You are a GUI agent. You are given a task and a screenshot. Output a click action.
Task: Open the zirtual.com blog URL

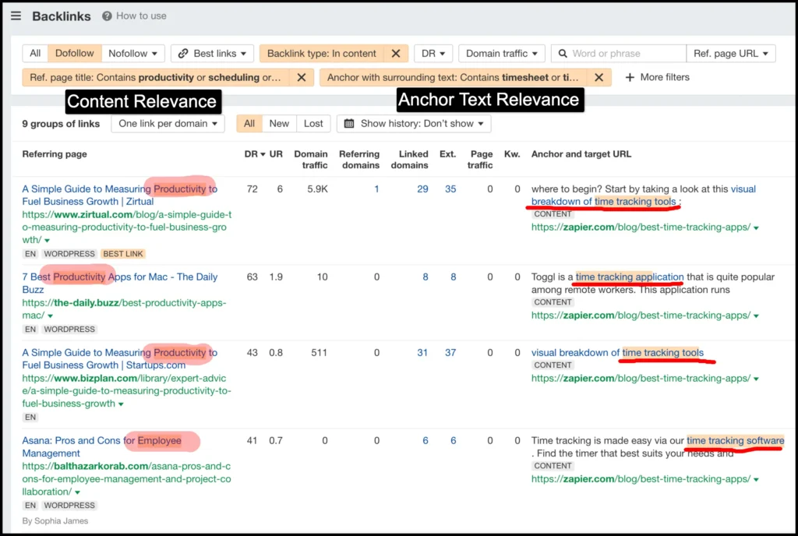pyautogui.click(x=127, y=227)
